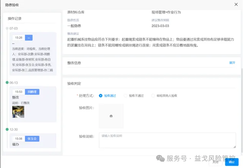Click the blue -- tag beside 15:26
This screenshot has width=243, height=168.
point(29,38)
